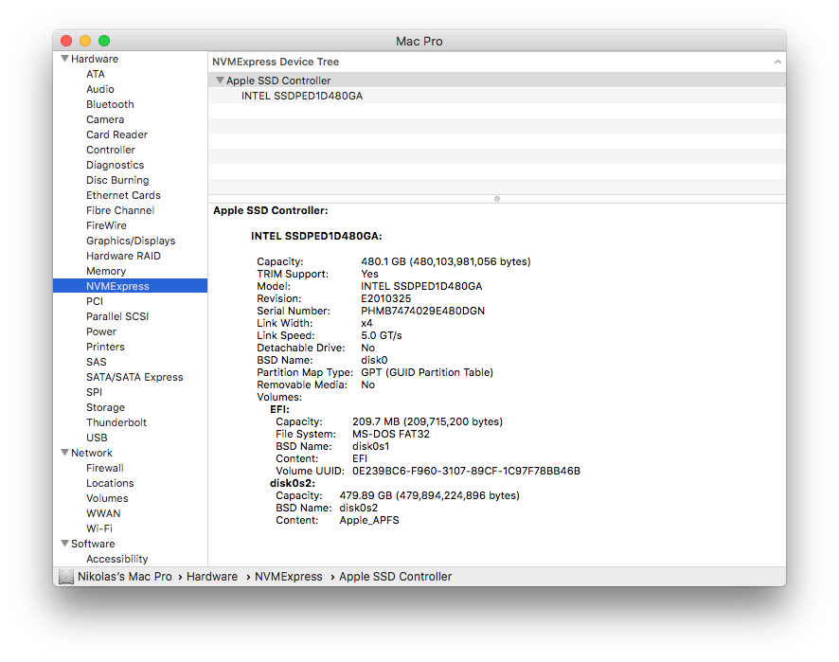This screenshot has width=839, height=662.
Task: Select INTEL SSDPED1D480GA in device tree
Action: click(x=302, y=96)
